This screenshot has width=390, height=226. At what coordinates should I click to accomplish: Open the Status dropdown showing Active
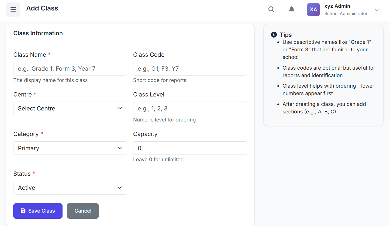70,188
